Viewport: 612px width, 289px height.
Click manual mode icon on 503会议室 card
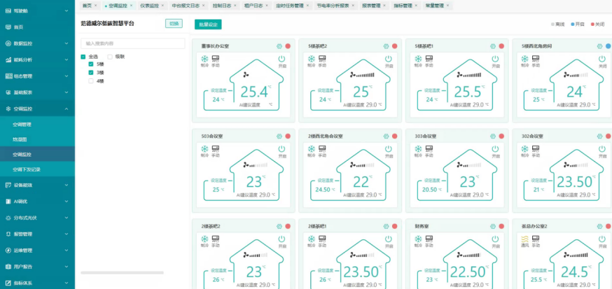215,148
